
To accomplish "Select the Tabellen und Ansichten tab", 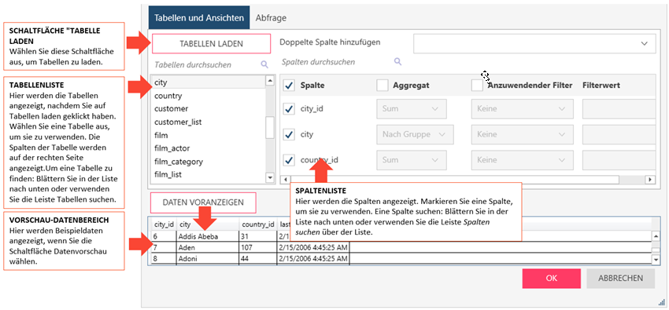I will (199, 18).
